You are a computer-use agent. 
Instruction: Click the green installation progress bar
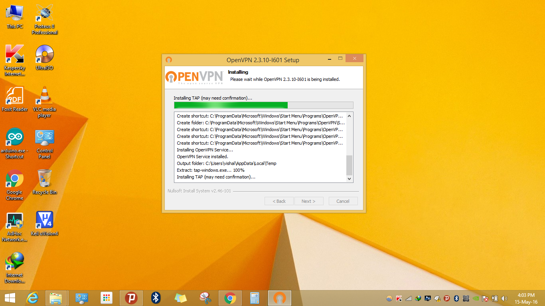tap(264, 105)
